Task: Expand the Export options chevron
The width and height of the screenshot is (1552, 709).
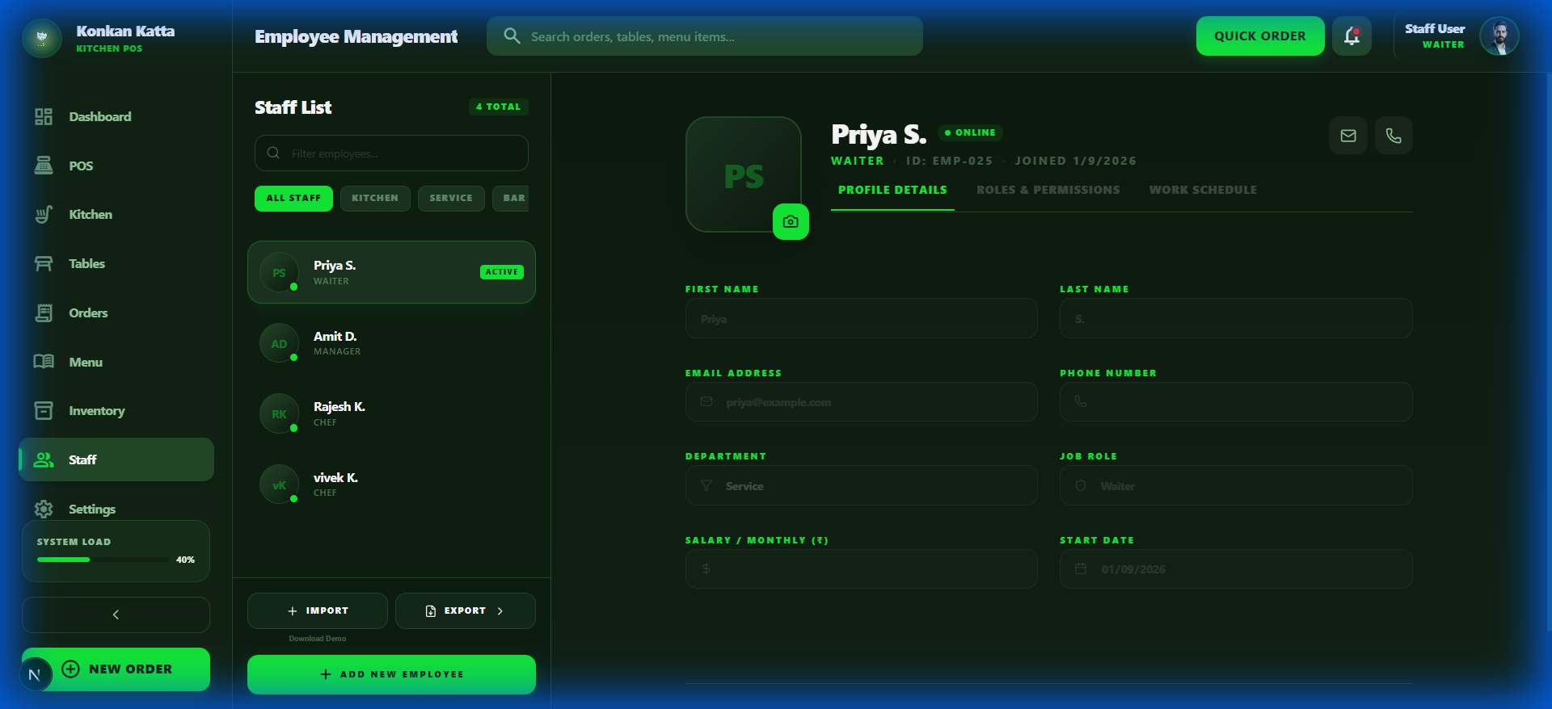Action: click(x=500, y=611)
